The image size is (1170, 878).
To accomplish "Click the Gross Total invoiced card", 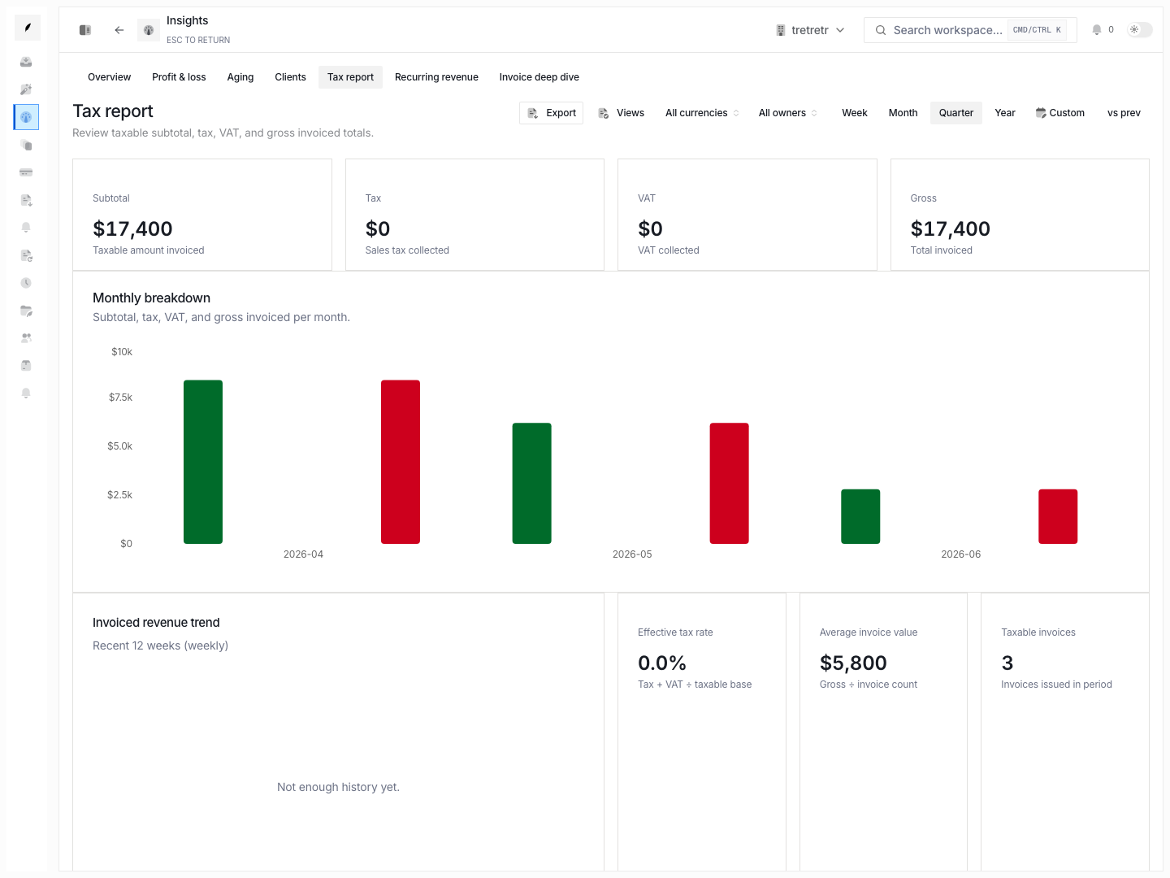I will click(1020, 215).
